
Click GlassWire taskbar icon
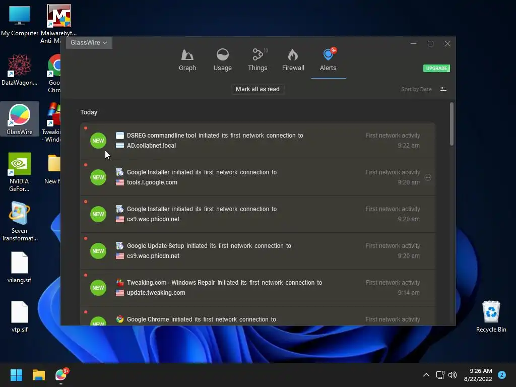[61, 375]
